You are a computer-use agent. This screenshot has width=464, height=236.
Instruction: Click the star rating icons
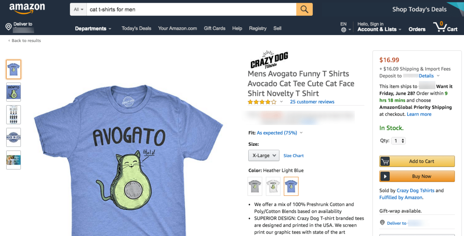(262, 102)
